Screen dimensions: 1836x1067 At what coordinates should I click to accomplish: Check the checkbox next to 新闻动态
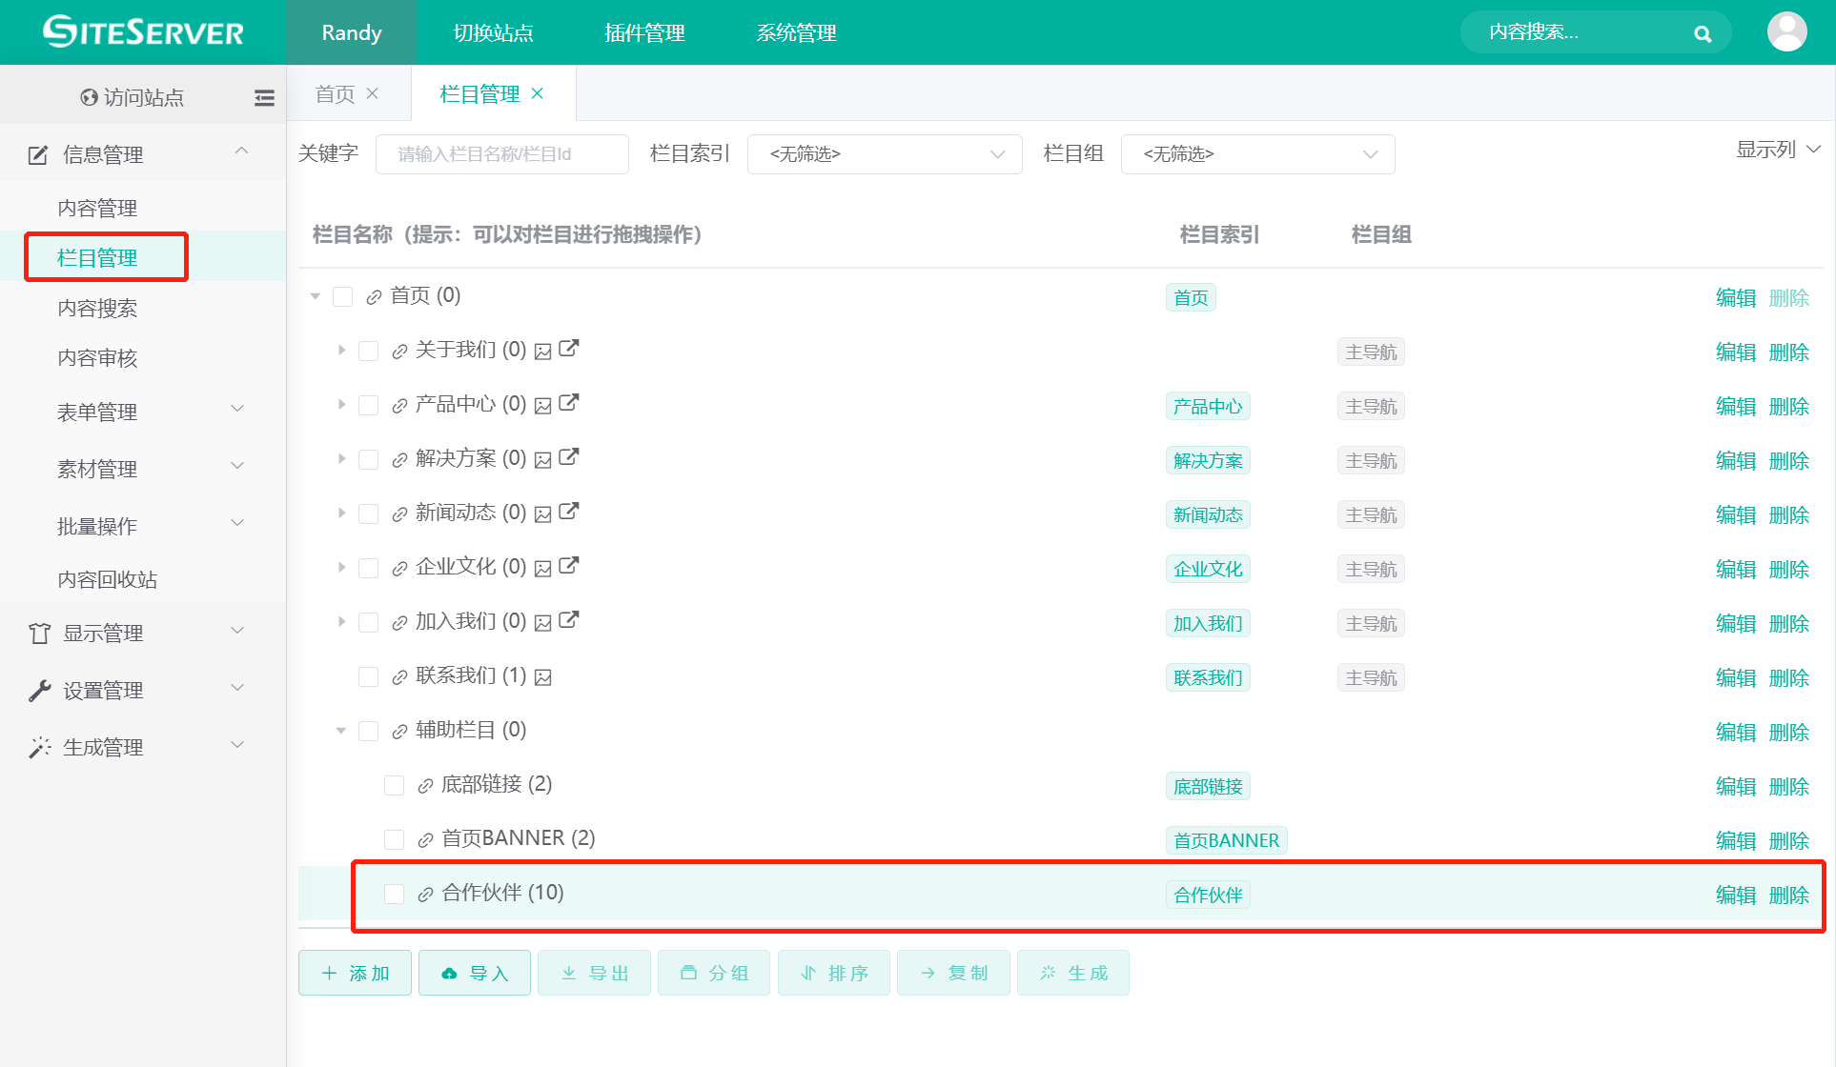[368, 513]
